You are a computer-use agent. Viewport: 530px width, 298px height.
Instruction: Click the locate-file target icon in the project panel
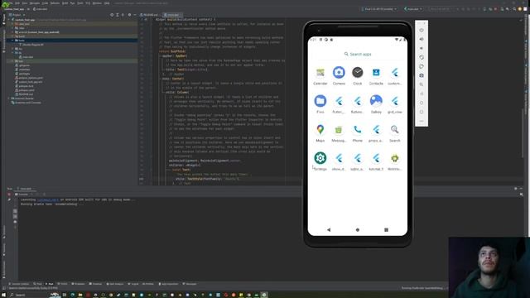[x=112, y=15]
